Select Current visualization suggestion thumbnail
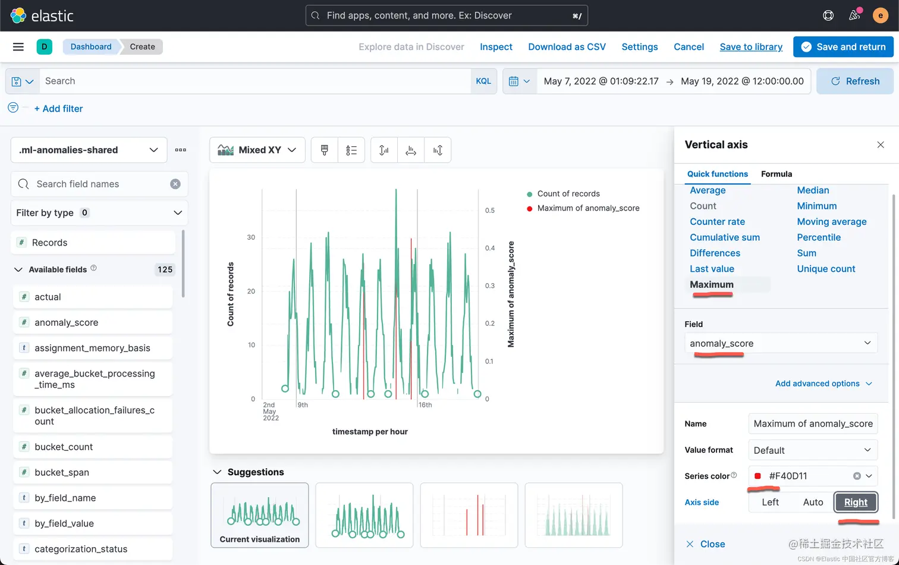This screenshot has width=899, height=565. click(x=260, y=515)
